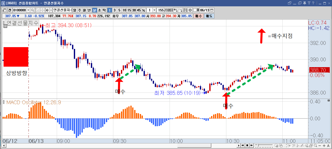Save the chart with the floppy disk icon
Image resolution: width=332 pixels, height=149 pixels.
[185, 10]
